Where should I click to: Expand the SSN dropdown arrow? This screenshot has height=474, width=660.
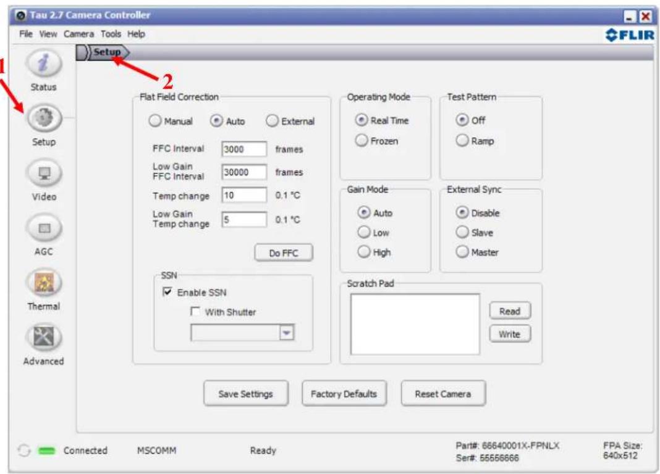coord(287,333)
